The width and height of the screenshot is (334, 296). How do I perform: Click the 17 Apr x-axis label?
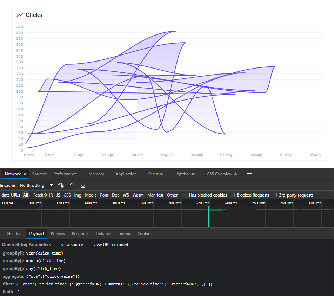pyautogui.click(x=29, y=155)
